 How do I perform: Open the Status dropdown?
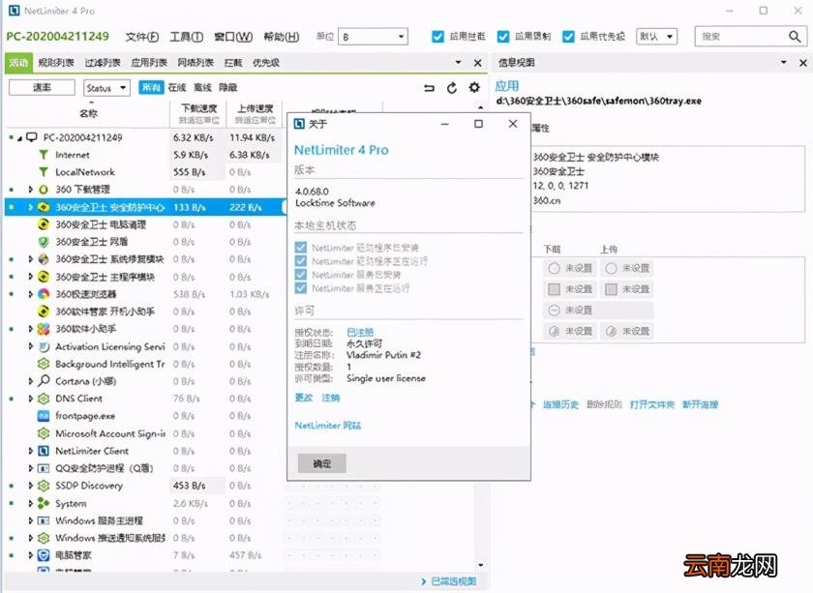[106, 88]
